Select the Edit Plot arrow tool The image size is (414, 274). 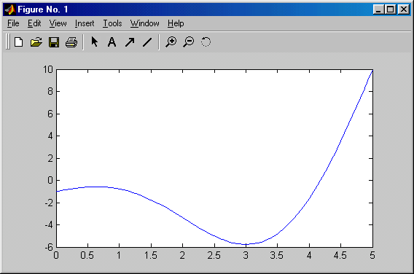pyautogui.click(x=95, y=42)
